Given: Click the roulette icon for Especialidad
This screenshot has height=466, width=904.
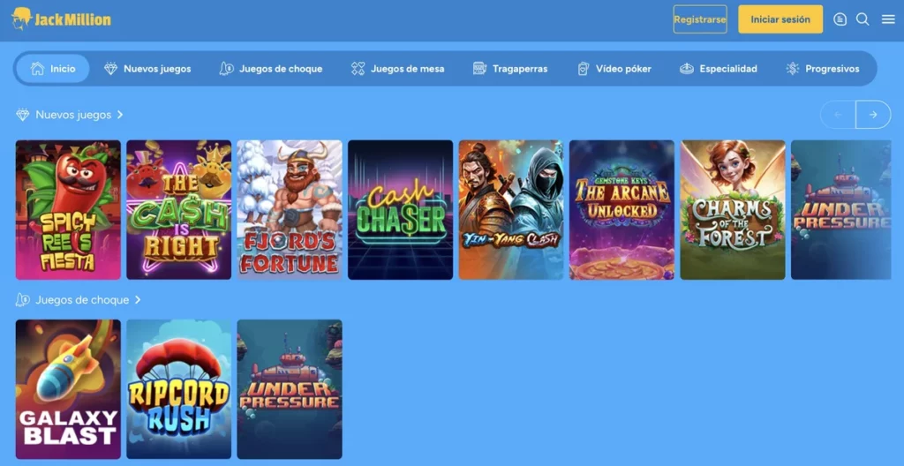Looking at the screenshot, I should pyautogui.click(x=687, y=69).
